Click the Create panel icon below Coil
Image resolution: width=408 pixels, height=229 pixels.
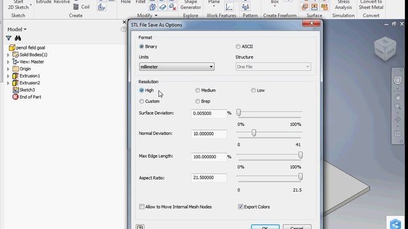(x=101, y=7)
